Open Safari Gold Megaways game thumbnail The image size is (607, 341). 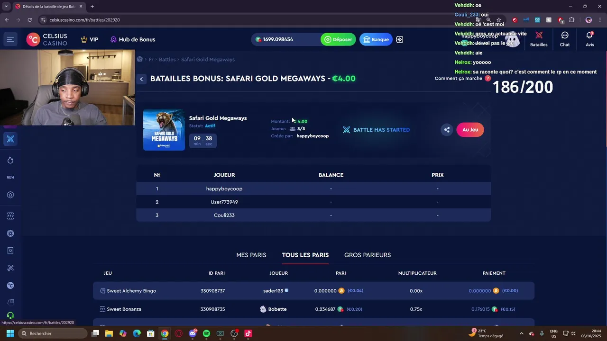coord(164,130)
